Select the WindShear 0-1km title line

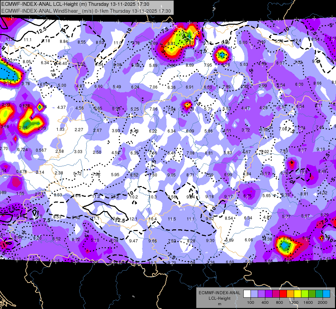pyautogui.click(x=86, y=11)
